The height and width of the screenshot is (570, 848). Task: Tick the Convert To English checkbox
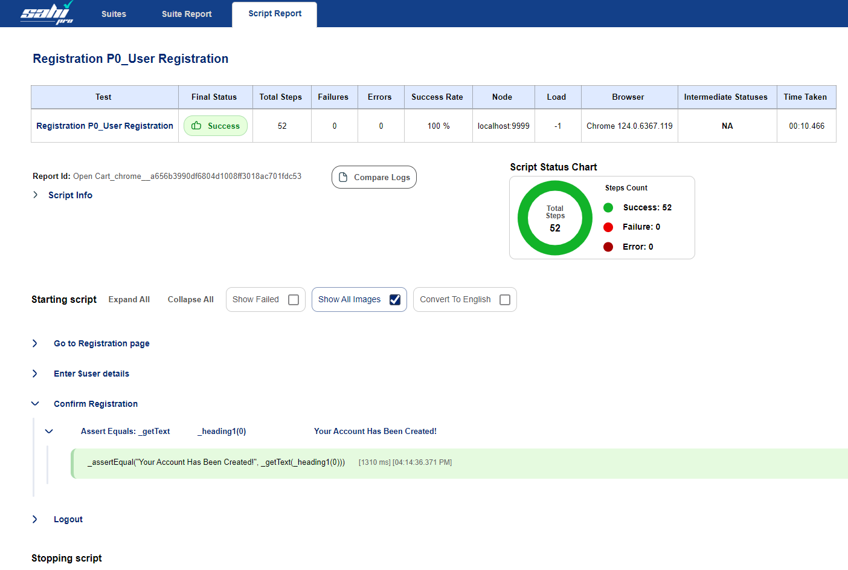click(x=505, y=300)
